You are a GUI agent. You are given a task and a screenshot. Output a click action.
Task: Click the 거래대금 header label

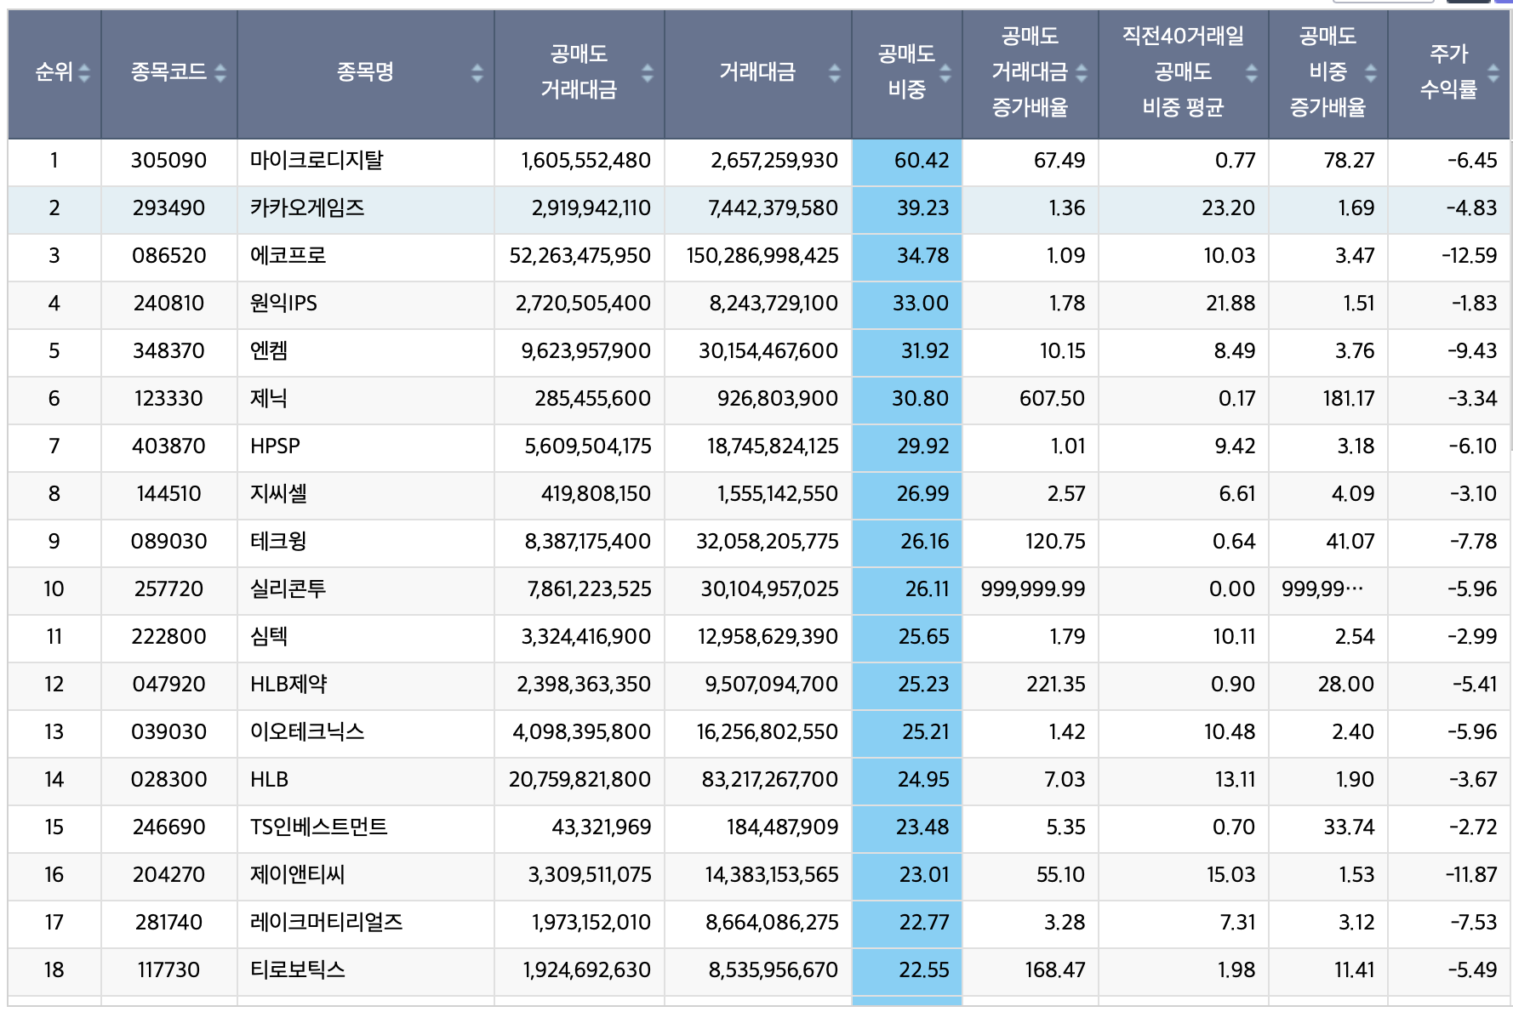coord(757,72)
